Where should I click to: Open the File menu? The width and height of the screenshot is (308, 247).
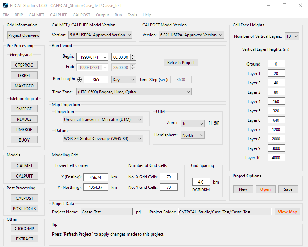6,15
